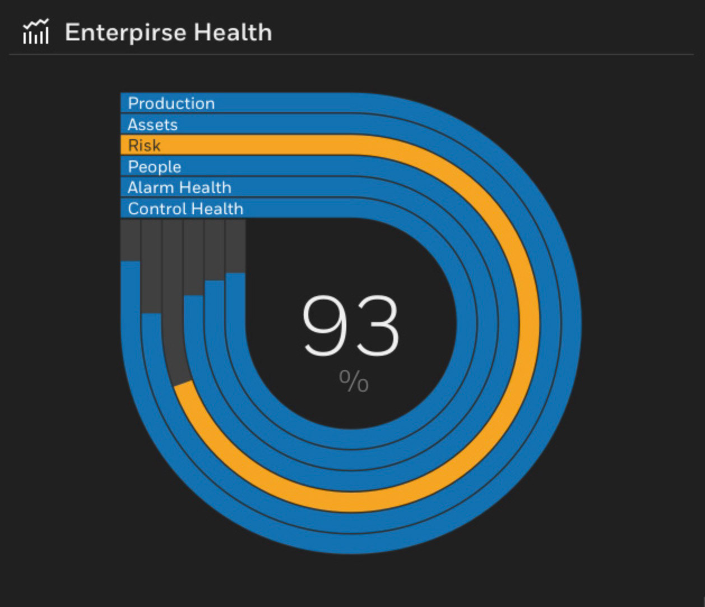Open the Control Health ring label
Image resolution: width=705 pixels, height=607 pixels.
[185, 209]
